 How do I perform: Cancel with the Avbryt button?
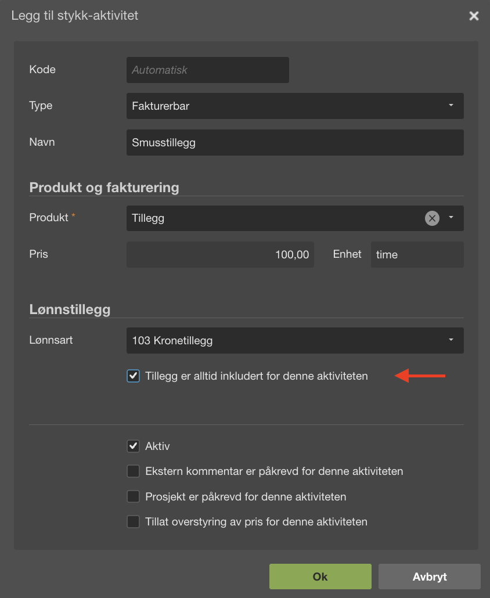430,577
